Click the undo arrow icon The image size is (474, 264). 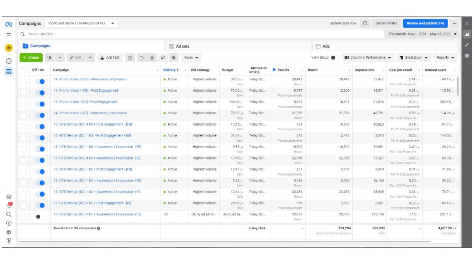click(141, 58)
